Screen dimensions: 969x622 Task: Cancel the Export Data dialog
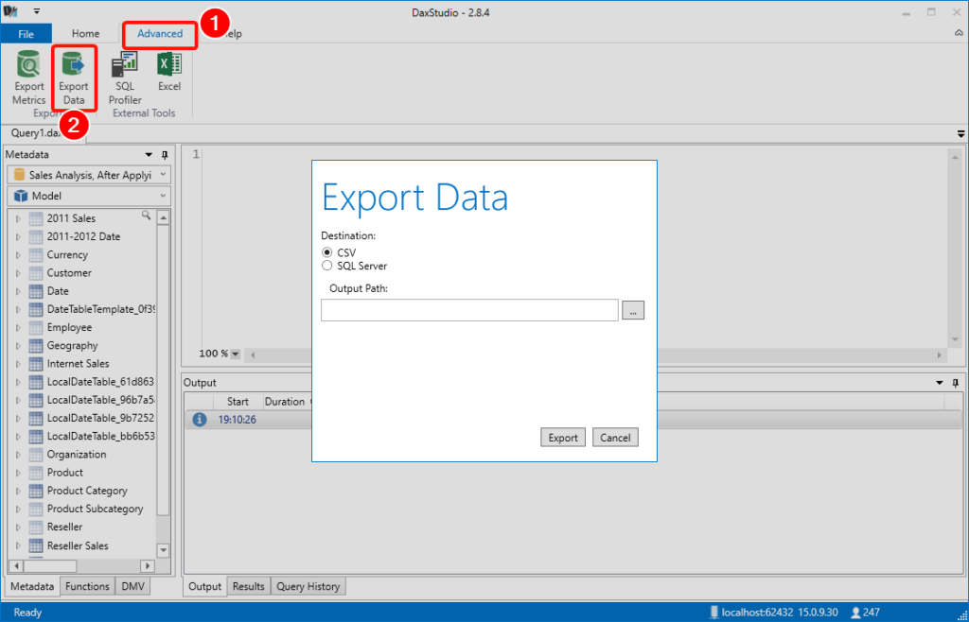tap(615, 438)
